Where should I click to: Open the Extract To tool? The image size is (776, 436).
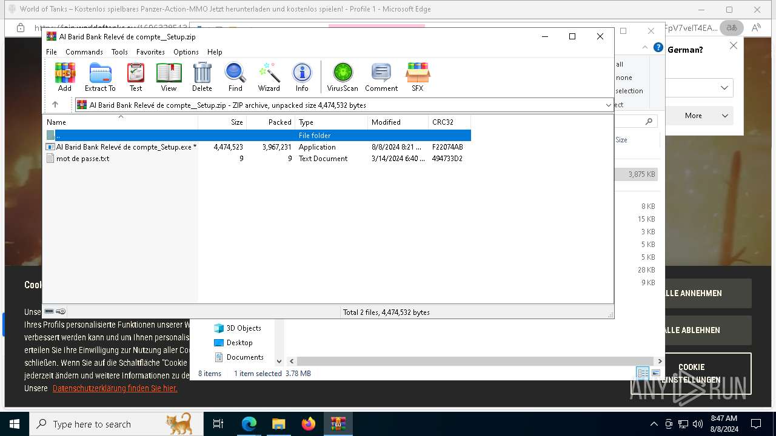click(x=100, y=77)
